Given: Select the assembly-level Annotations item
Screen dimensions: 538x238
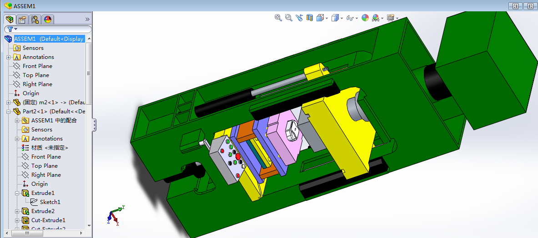Looking at the screenshot, I should click(x=38, y=57).
